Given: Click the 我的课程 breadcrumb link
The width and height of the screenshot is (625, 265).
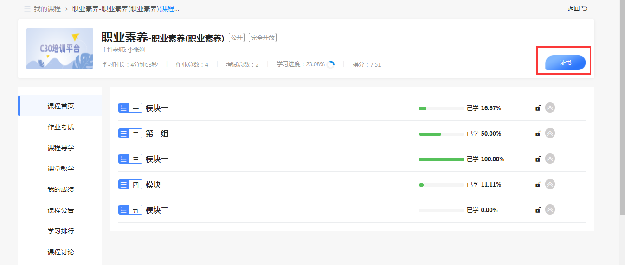Looking at the screenshot, I should tap(47, 9).
